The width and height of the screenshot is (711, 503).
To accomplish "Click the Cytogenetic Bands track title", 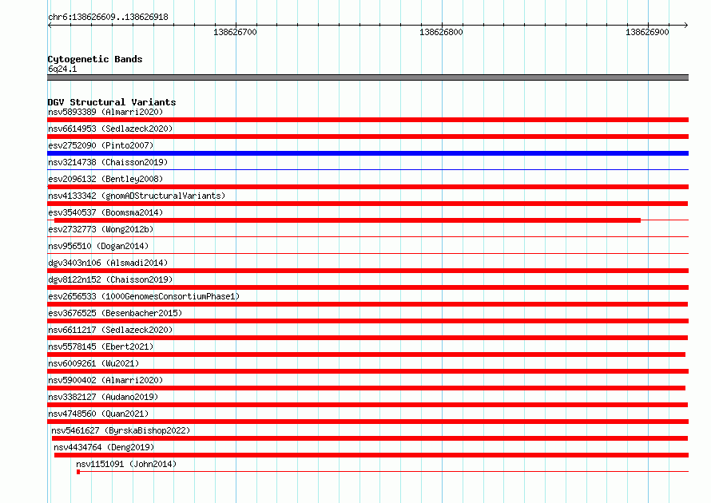I will point(95,59).
